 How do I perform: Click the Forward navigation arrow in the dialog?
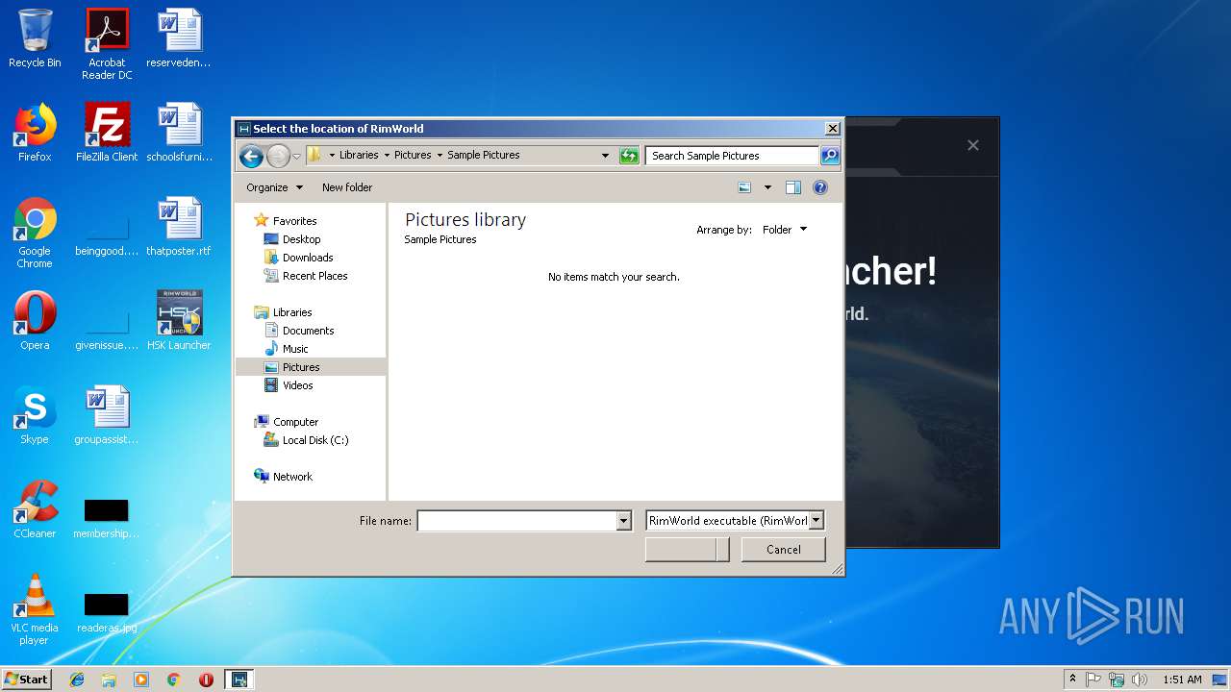coord(278,156)
